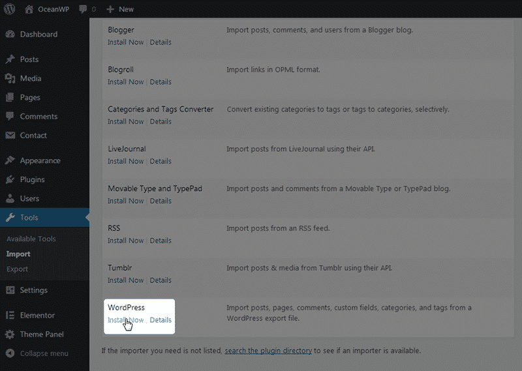
Task: Open the Elementor menu
Action: [37, 316]
